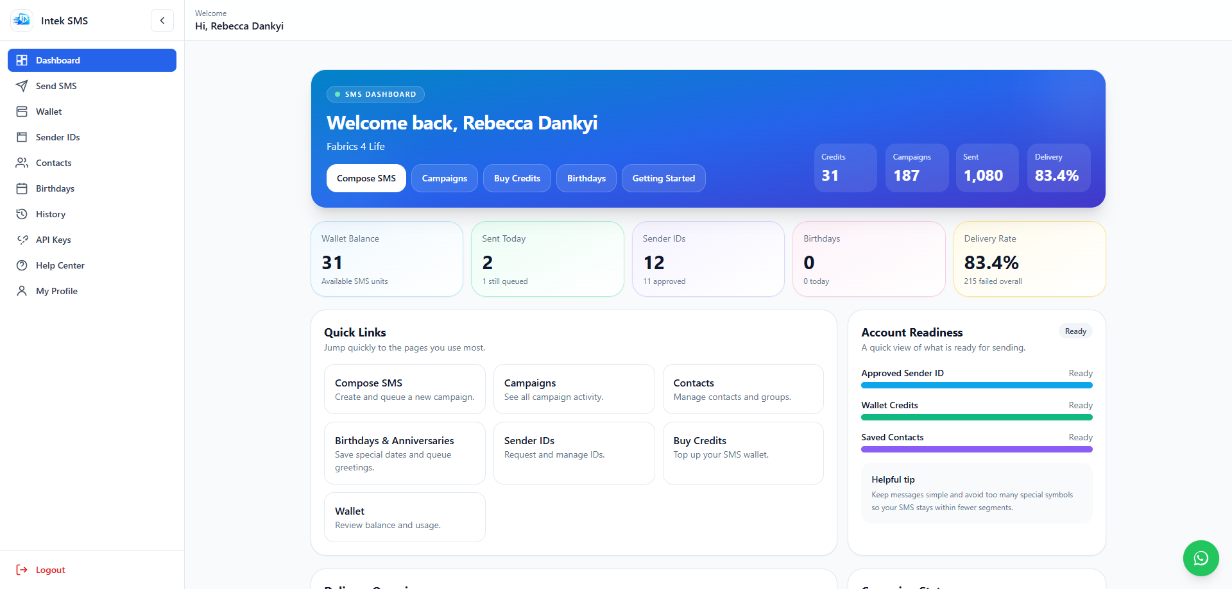Viewport: 1232px width, 589px height.
Task: Click the Campaigns button in banner
Action: 445,178
